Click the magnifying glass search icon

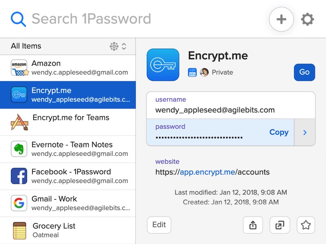click(18, 19)
